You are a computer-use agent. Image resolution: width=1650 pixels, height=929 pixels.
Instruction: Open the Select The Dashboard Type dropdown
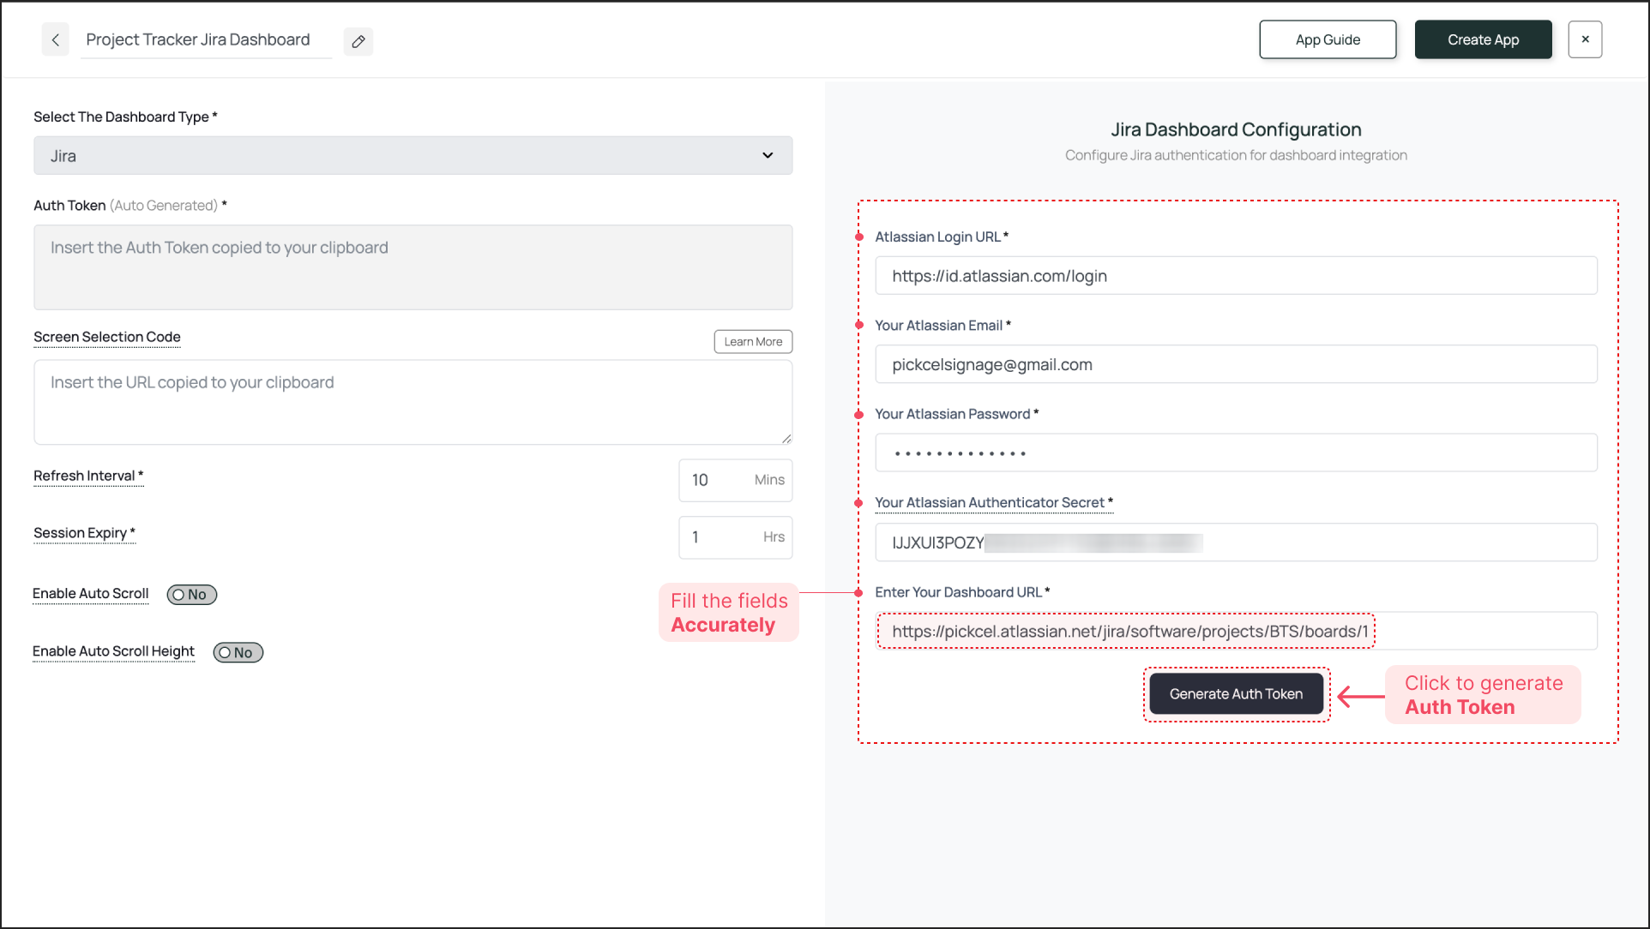412,156
